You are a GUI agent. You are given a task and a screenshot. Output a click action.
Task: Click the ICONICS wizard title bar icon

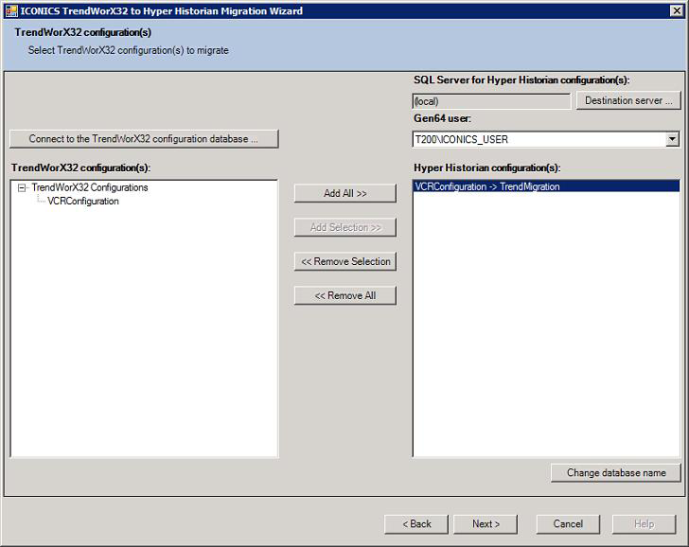(10, 10)
